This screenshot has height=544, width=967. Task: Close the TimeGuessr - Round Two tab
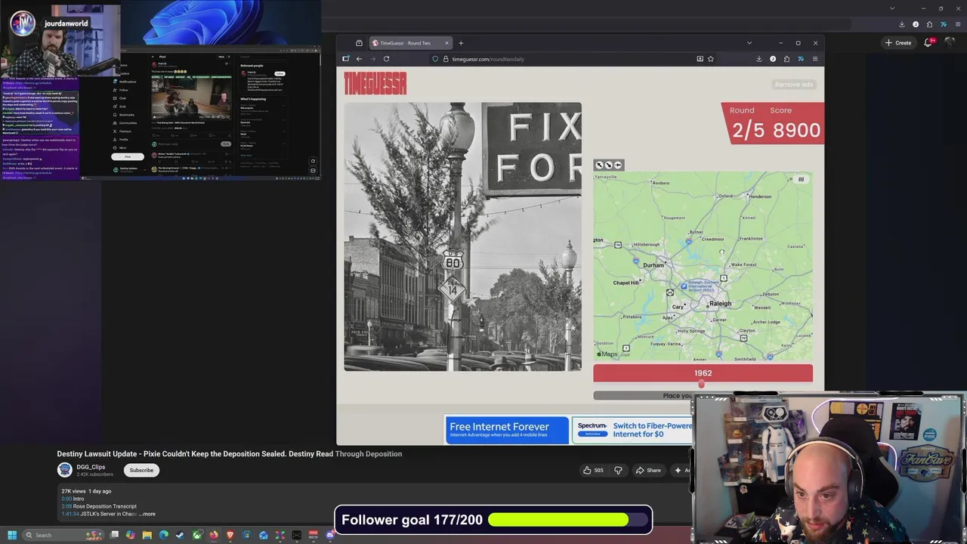446,43
